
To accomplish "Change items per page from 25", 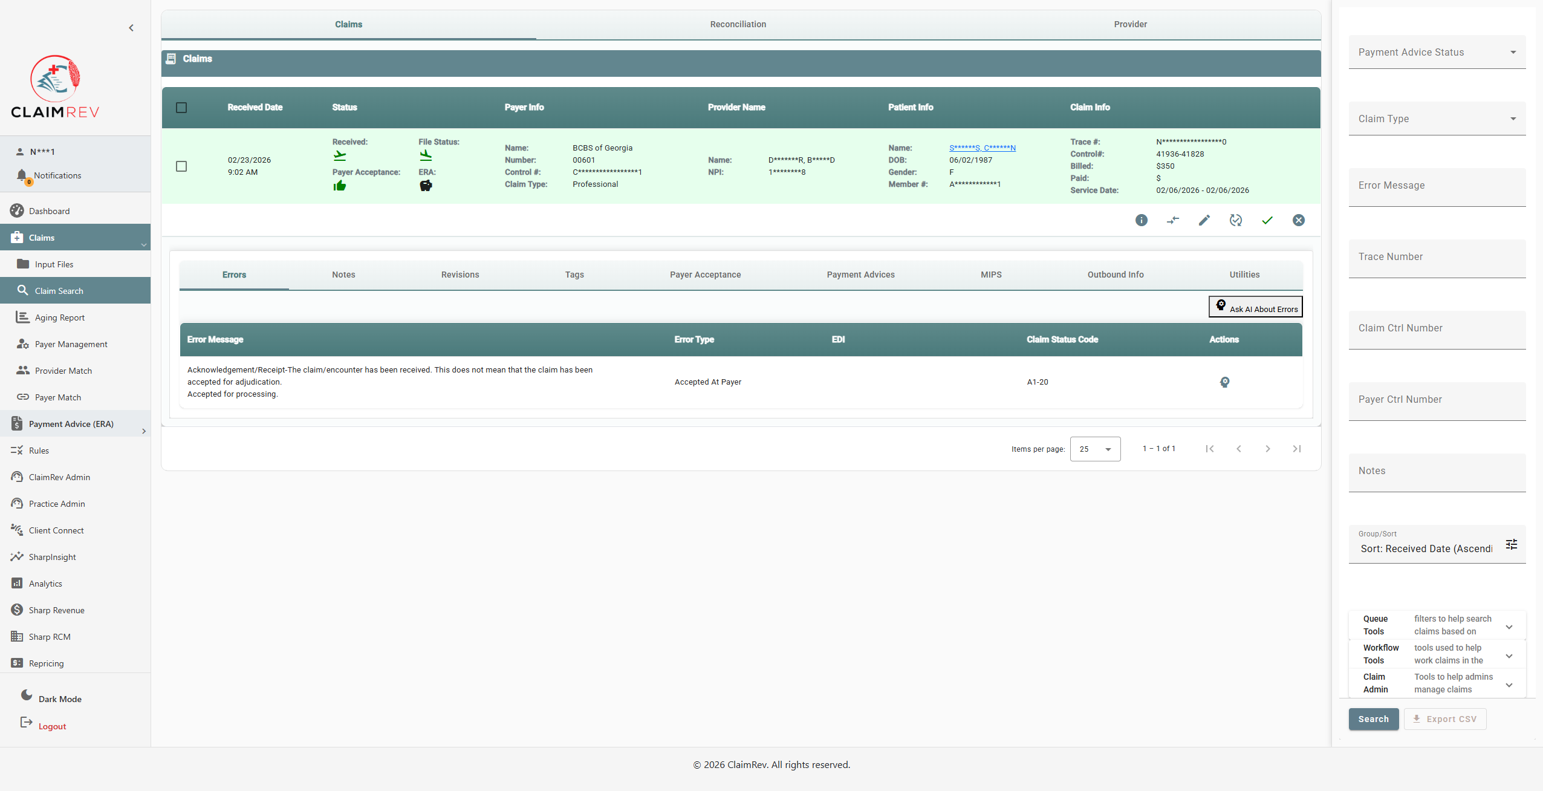I will tap(1095, 449).
